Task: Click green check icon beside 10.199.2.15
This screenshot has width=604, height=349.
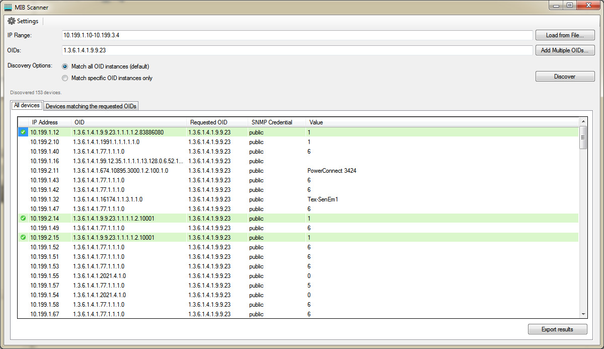Action: point(23,238)
